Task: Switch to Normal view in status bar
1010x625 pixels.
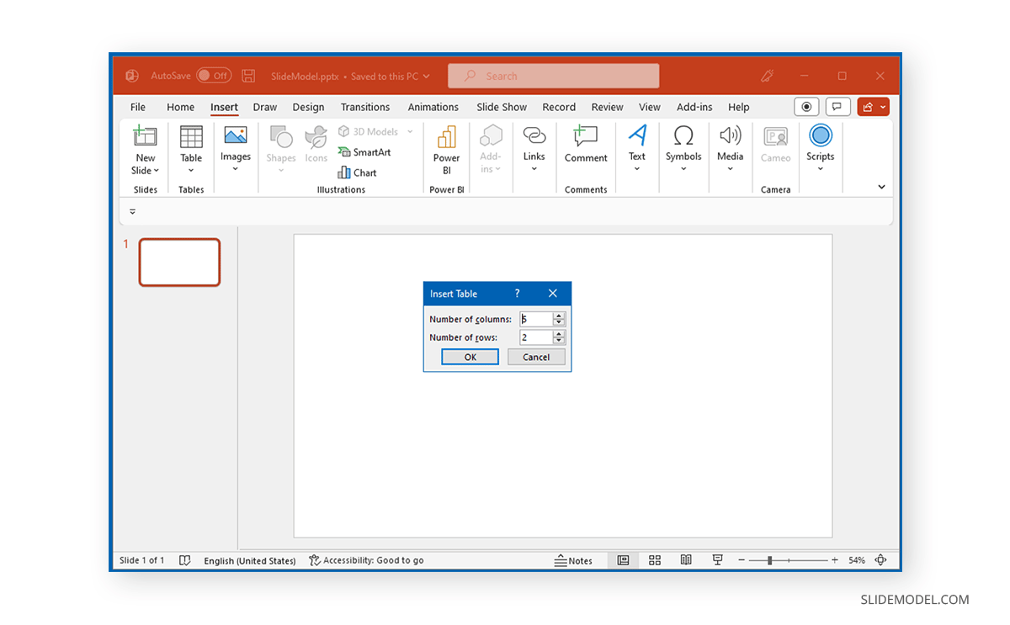Action: pyautogui.click(x=623, y=560)
